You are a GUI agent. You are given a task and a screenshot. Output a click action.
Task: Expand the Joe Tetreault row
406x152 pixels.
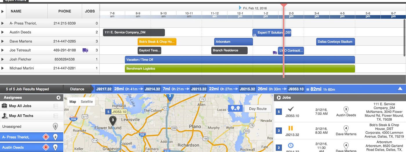pos(3,50)
